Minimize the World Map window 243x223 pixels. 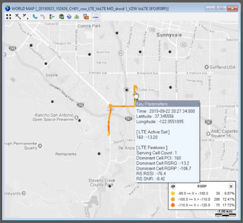[x=210, y=8]
